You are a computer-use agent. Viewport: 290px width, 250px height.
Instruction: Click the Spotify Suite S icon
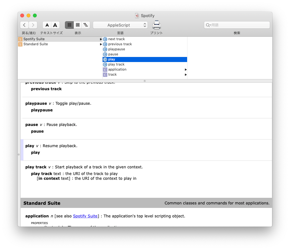click(20, 39)
